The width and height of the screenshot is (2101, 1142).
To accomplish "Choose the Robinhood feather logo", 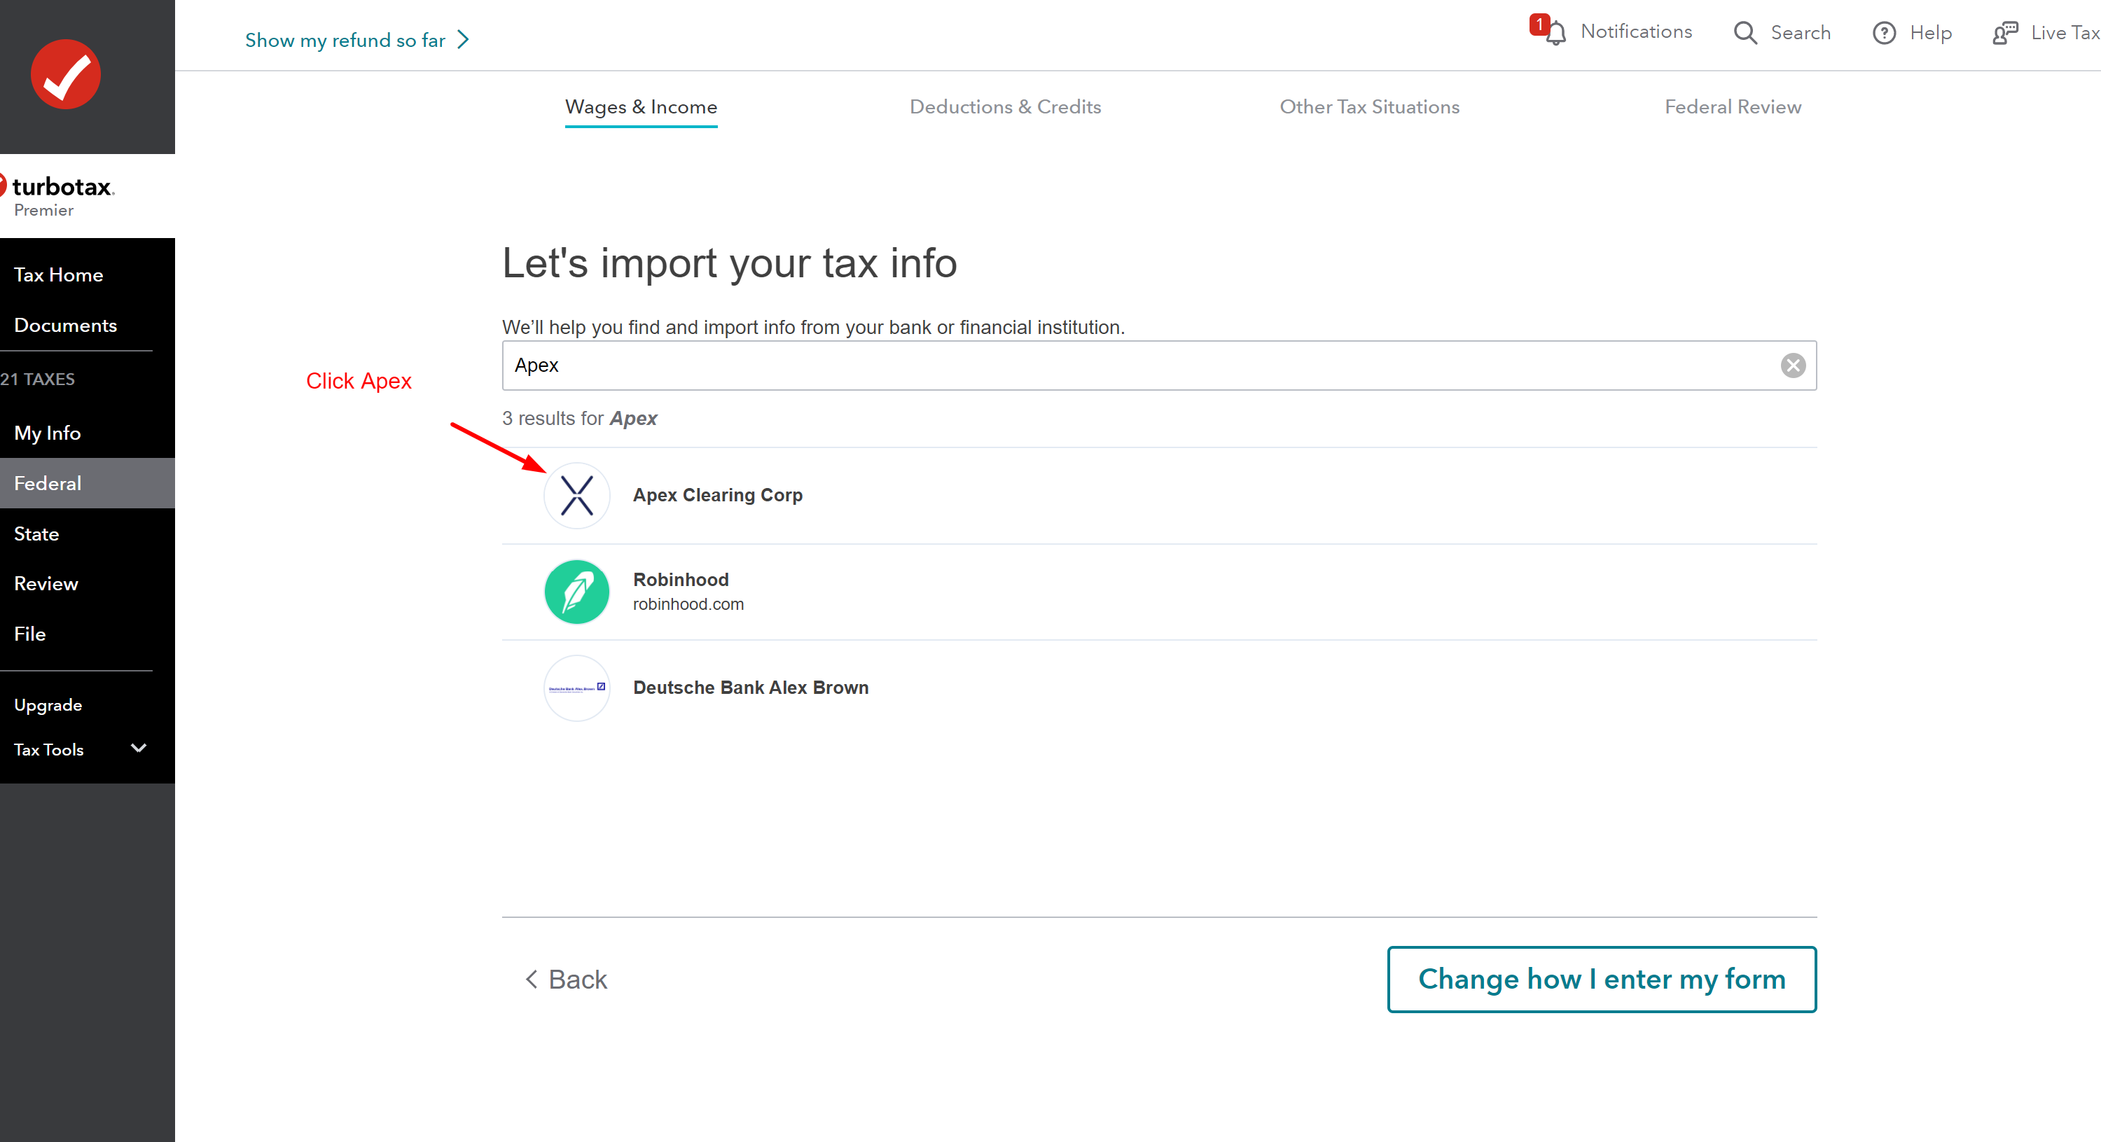I will (x=576, y=592).
